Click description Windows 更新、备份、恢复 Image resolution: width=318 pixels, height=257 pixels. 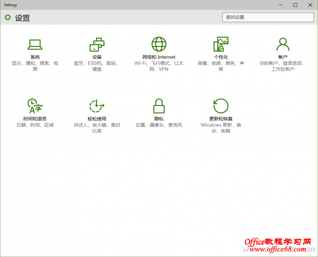click(x=221, y=128)
